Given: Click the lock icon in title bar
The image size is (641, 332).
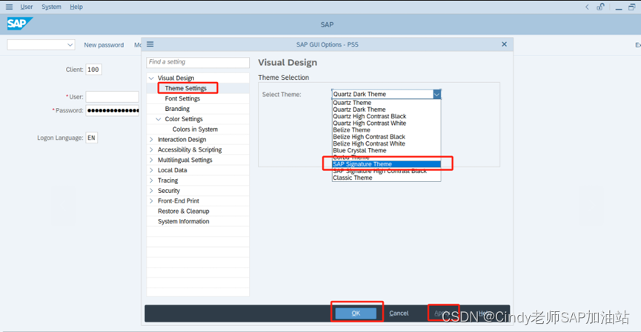Looking at the screenshot, I should 600,7.
